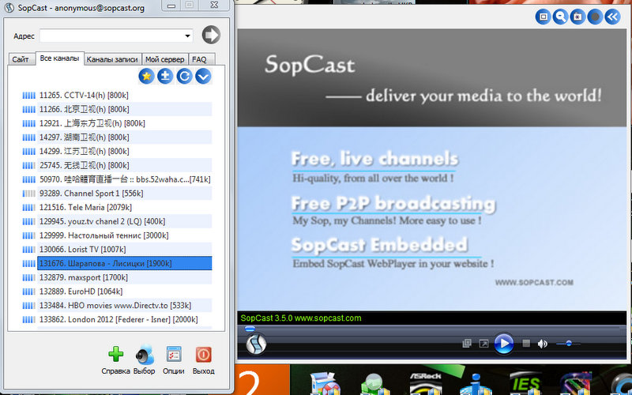Collapse panel with double left arrows icon

click(612, 17)
